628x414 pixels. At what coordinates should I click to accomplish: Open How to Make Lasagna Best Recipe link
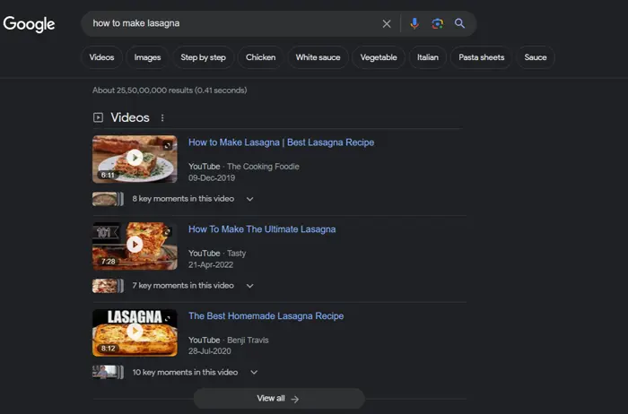click(281, 142)
